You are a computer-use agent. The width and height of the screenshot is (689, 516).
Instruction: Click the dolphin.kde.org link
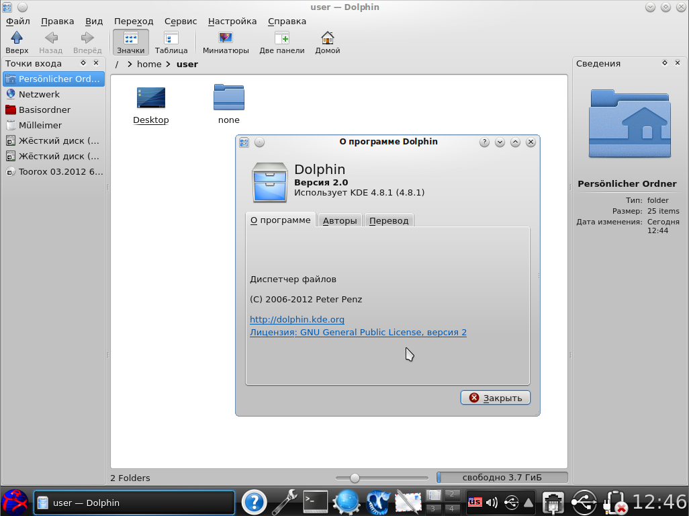[x=297, y=320]
